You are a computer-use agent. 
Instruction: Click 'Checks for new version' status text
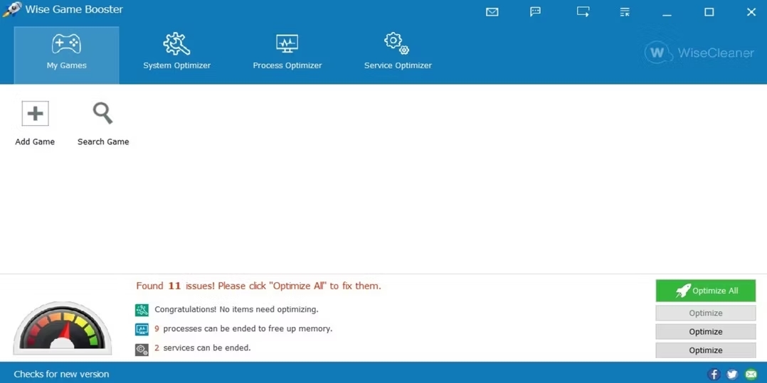tap(62, 374)
